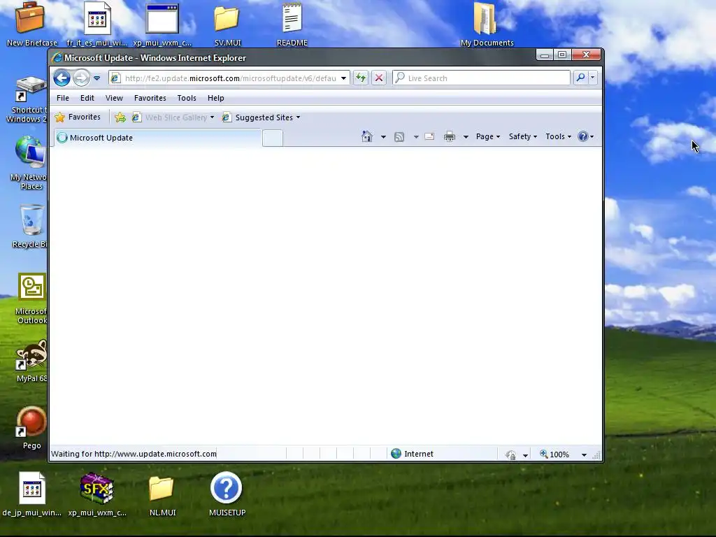Open the File menu
This screenshot has height=537, width=716.
click(x=62, y=98)
